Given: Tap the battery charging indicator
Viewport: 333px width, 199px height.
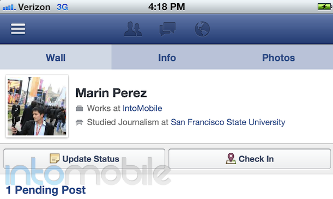Looking at the screenshot, I should [324, 7].
